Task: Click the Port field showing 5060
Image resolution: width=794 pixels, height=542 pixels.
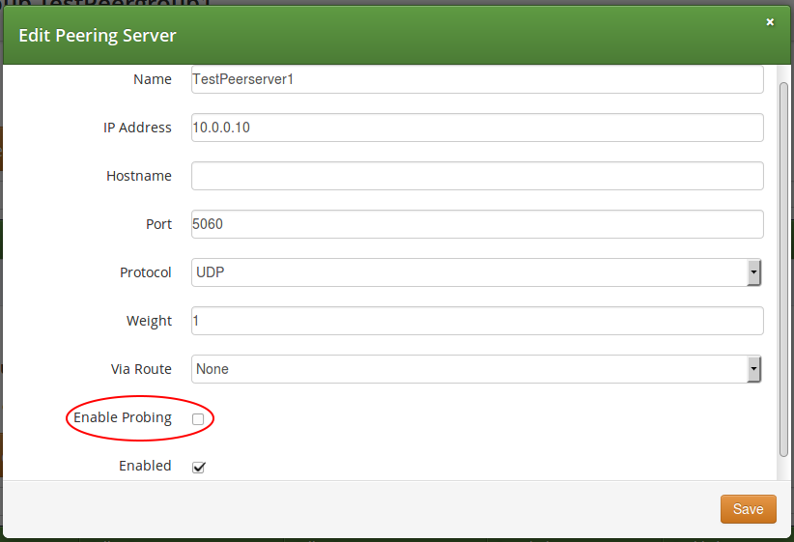Action: click(477, 224)
